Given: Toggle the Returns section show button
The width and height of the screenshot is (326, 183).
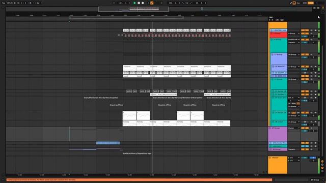Looking at the screenshot, I should 322,165.
